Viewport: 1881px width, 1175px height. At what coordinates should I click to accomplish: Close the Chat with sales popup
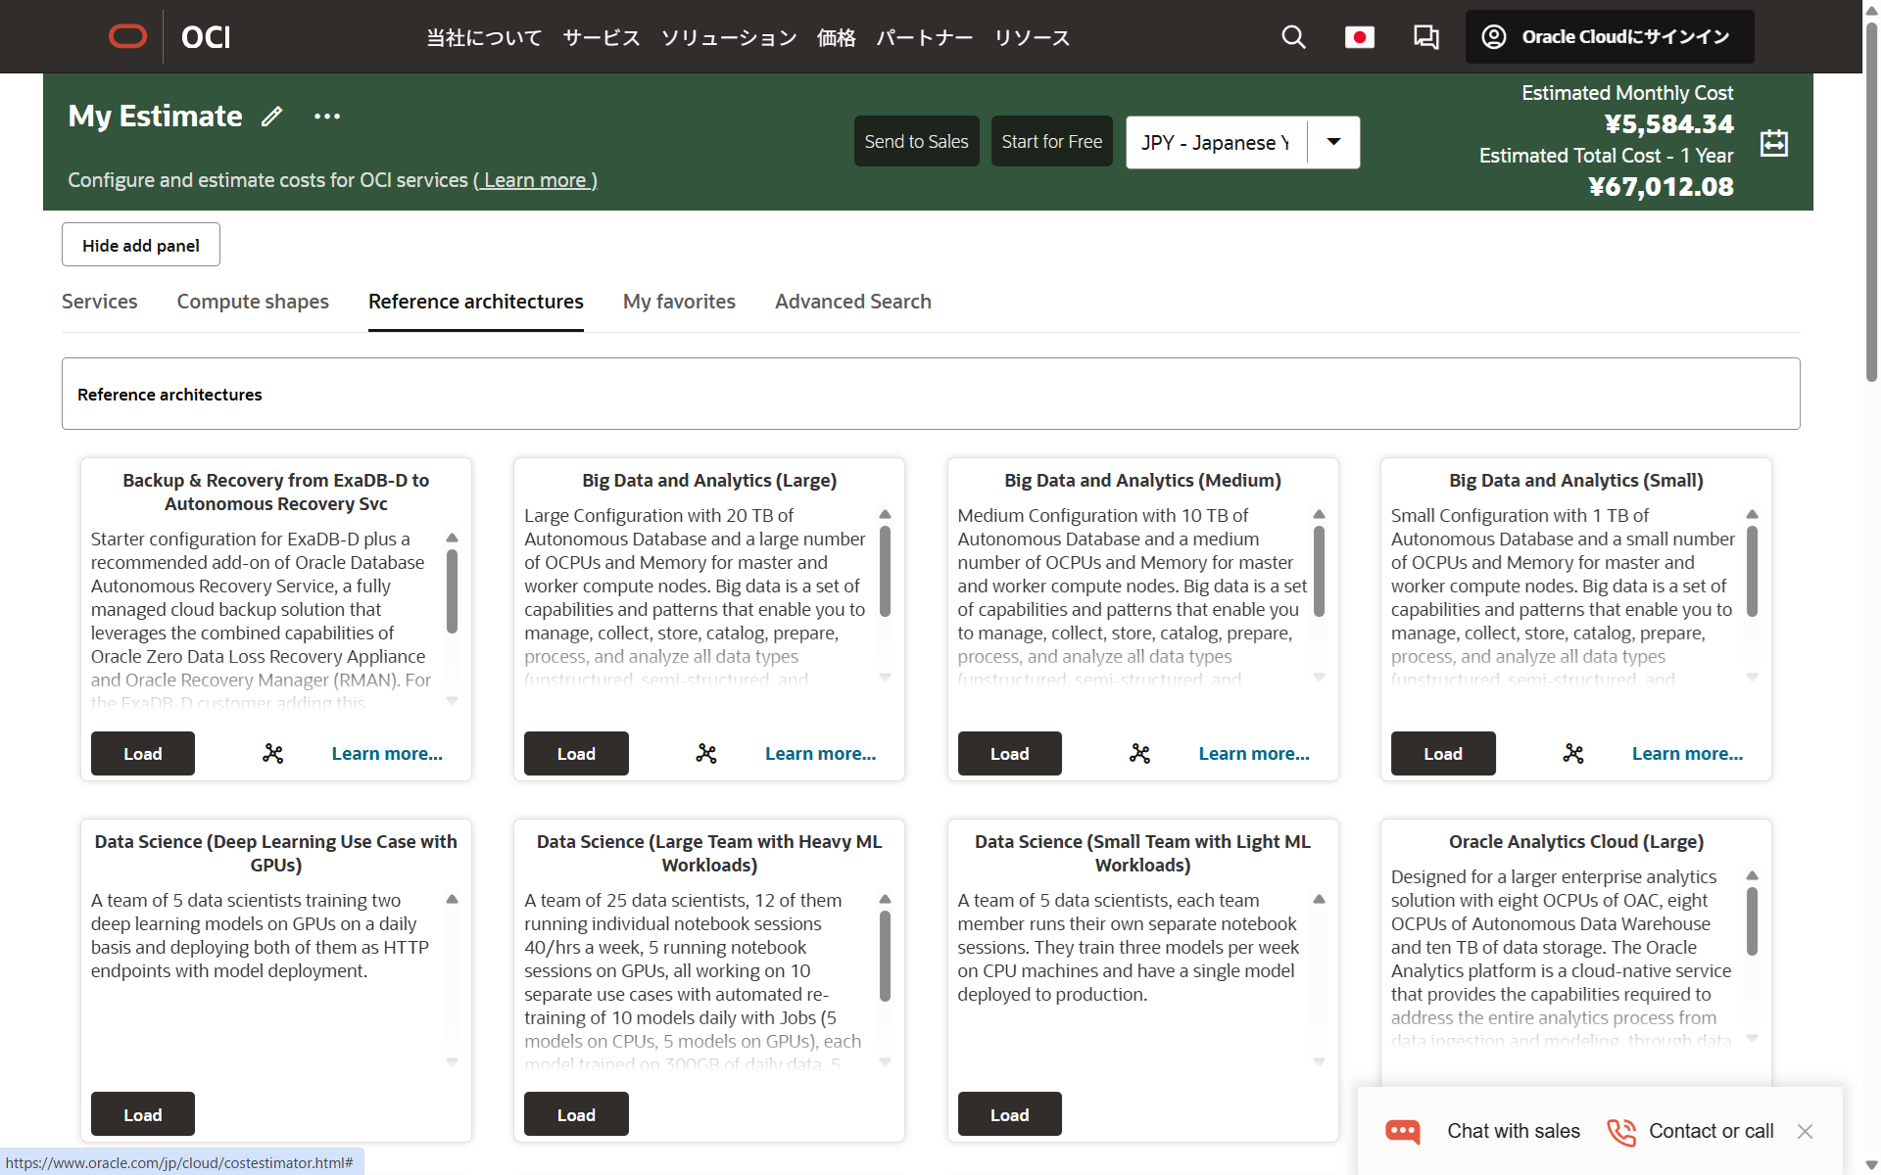1805,1131
